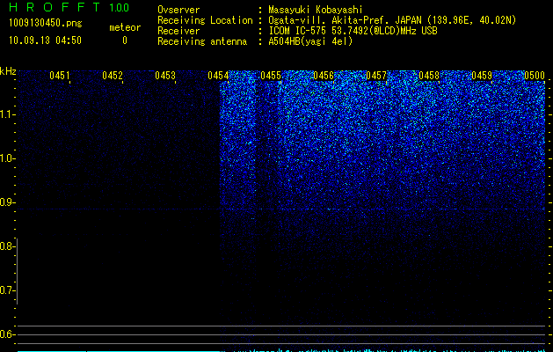Click the 0457 time marker
The height and width of the screenshot is (352, 553).
click(376, 76)
